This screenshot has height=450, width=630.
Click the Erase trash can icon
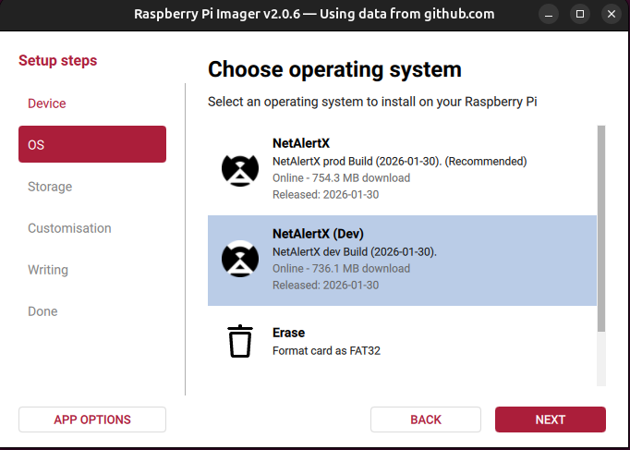(x=240, y=341)
